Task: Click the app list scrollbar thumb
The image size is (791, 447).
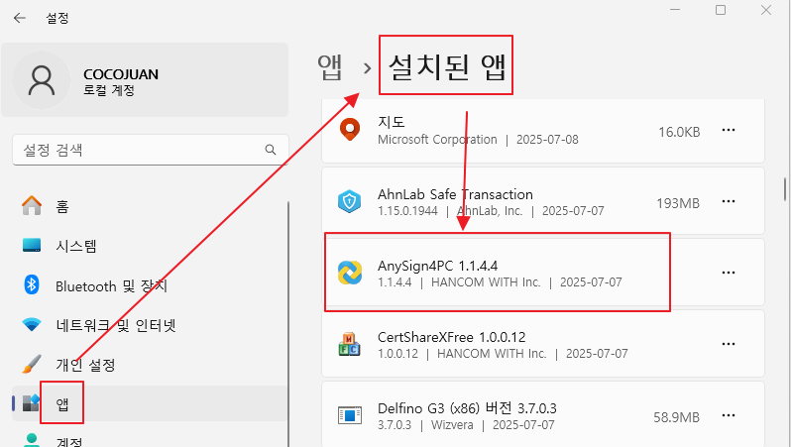Action: [785, 189]
